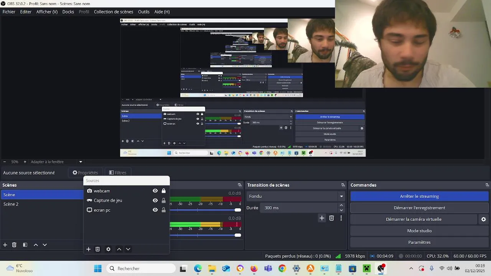This screenshot has width=491, height=276.
Task: Delete the selected scene with trash icon
Action: click(x=14, y=245)
